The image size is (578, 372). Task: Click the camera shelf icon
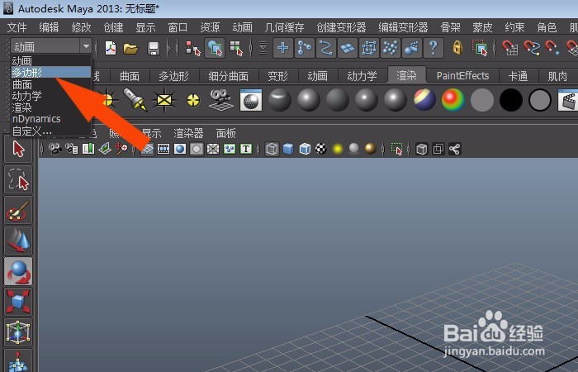(221, 100)
